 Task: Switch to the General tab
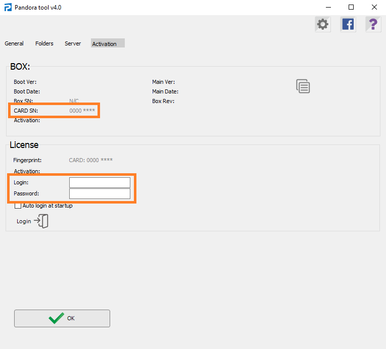click(14, 43)
